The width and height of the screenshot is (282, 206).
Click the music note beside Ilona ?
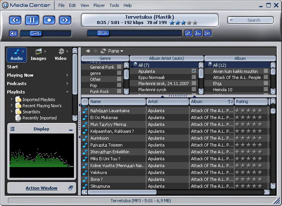[85, 179]
